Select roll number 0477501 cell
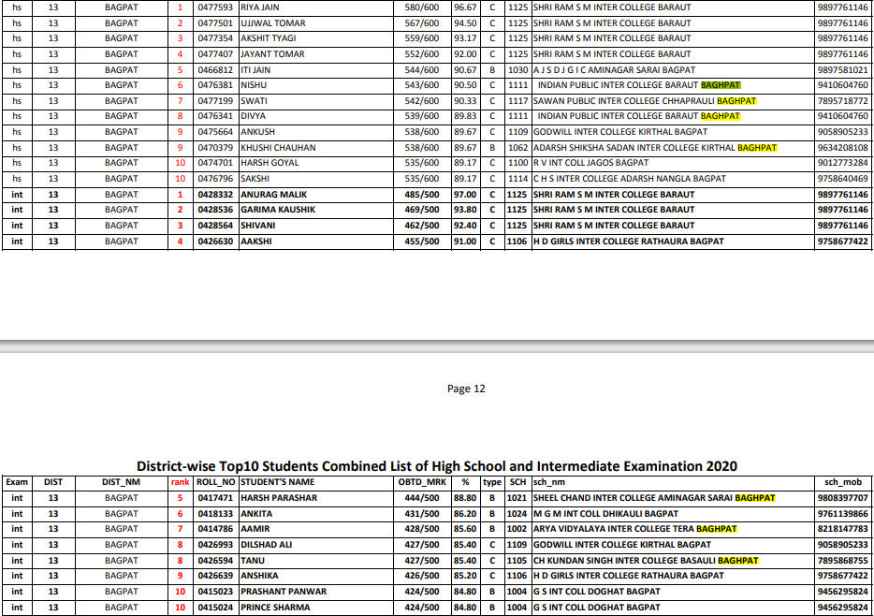This screenshot has width=874, height=616. point(215,22)
